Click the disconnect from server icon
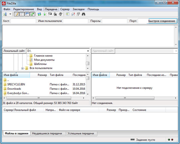The height and width of the screenshot is (144, 180). tap(55, 14)
